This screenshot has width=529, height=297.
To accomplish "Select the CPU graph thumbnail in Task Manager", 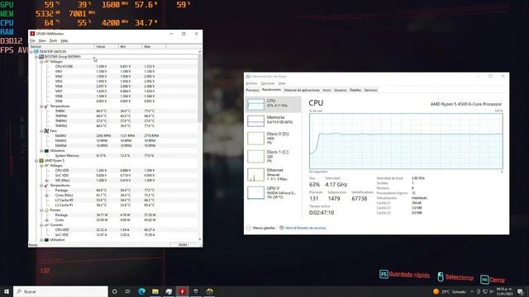I will [x=255, y=104].
